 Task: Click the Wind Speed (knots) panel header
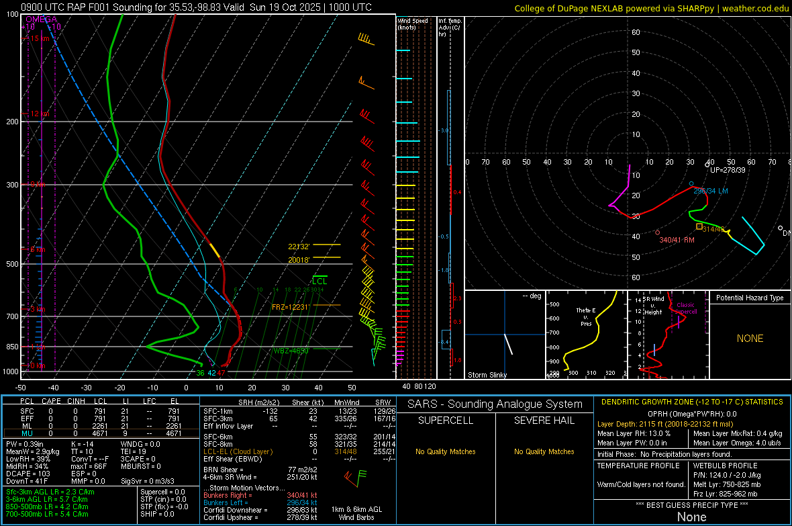coord(412,24)
